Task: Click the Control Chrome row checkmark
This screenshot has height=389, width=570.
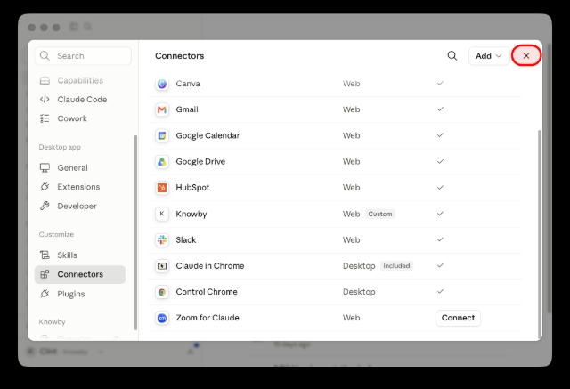Action: [x=440, y=291]
